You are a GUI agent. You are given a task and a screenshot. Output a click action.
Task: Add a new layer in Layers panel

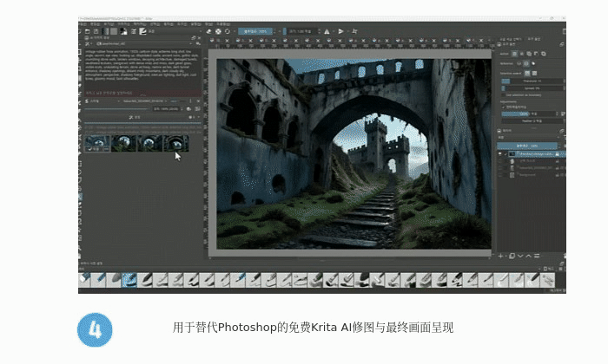500,255
